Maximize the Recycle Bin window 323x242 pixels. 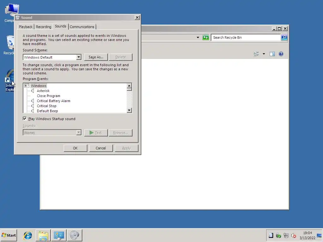tap(279, 29)
